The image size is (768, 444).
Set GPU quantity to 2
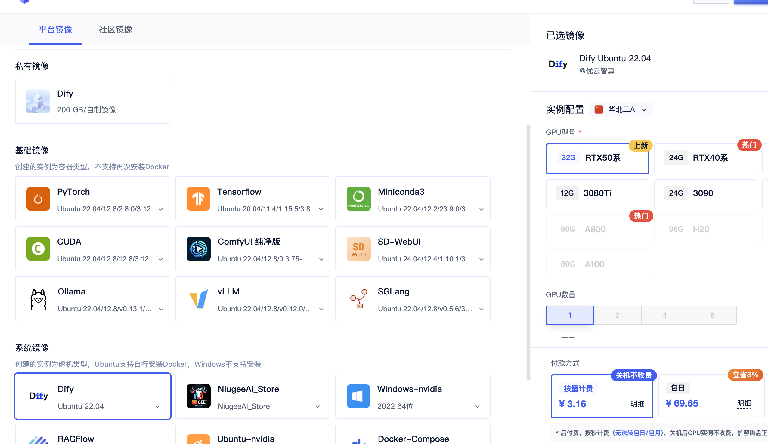pos(617,315)
